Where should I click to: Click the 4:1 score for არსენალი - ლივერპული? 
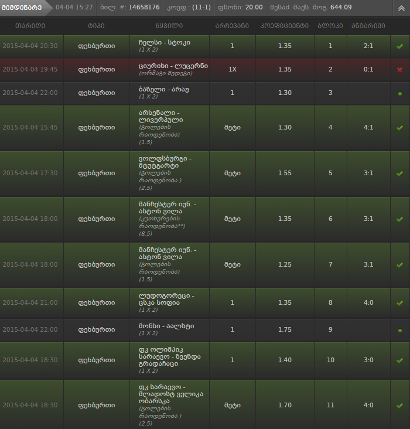[368, 128]
